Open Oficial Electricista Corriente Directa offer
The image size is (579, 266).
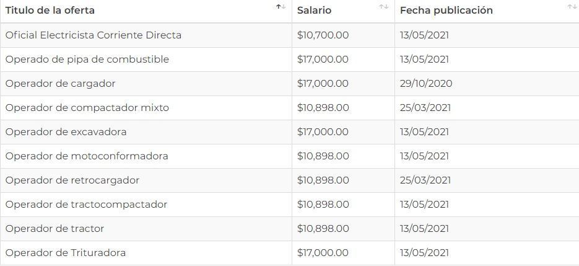pyautogui.click(x=94, y=35)
